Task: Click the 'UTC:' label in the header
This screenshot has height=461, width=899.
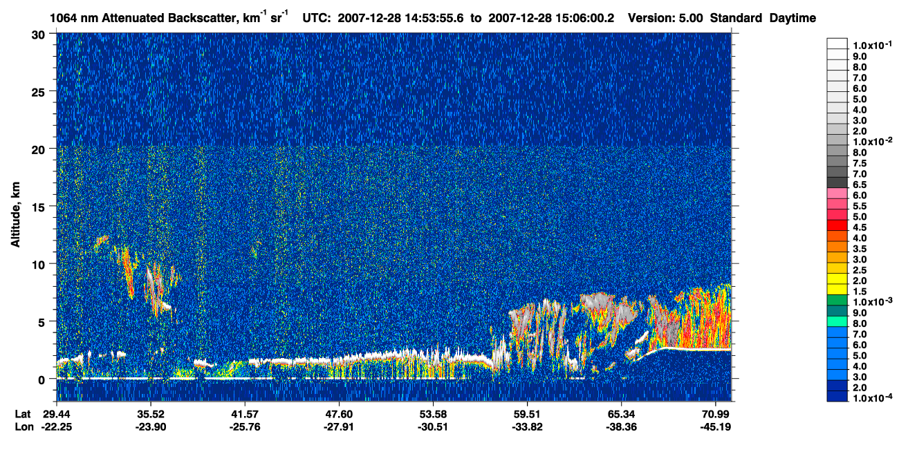Action: (x=316, y=18)
